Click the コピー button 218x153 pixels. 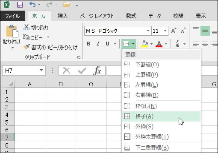pyautogui.click(x=33, y=37)
